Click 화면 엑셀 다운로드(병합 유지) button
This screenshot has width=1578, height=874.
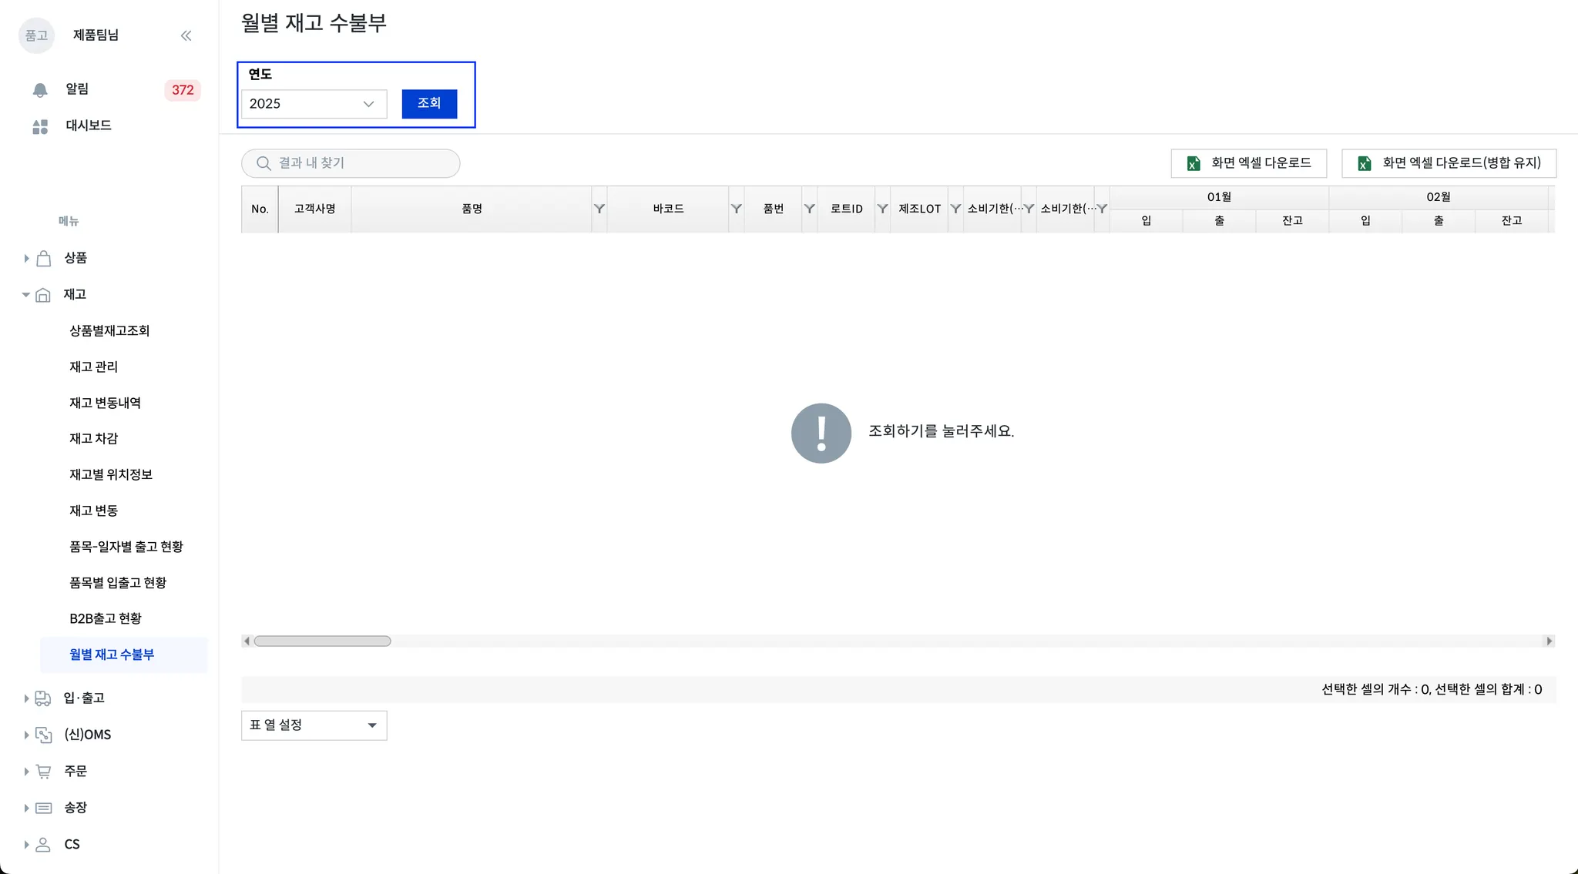tap(1449, 163)
